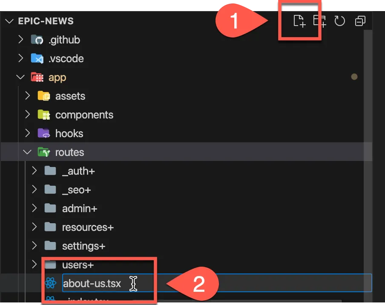Expand the .github folder chevron
The height and width of the screenshot is (305, 385).
point(20,40)
